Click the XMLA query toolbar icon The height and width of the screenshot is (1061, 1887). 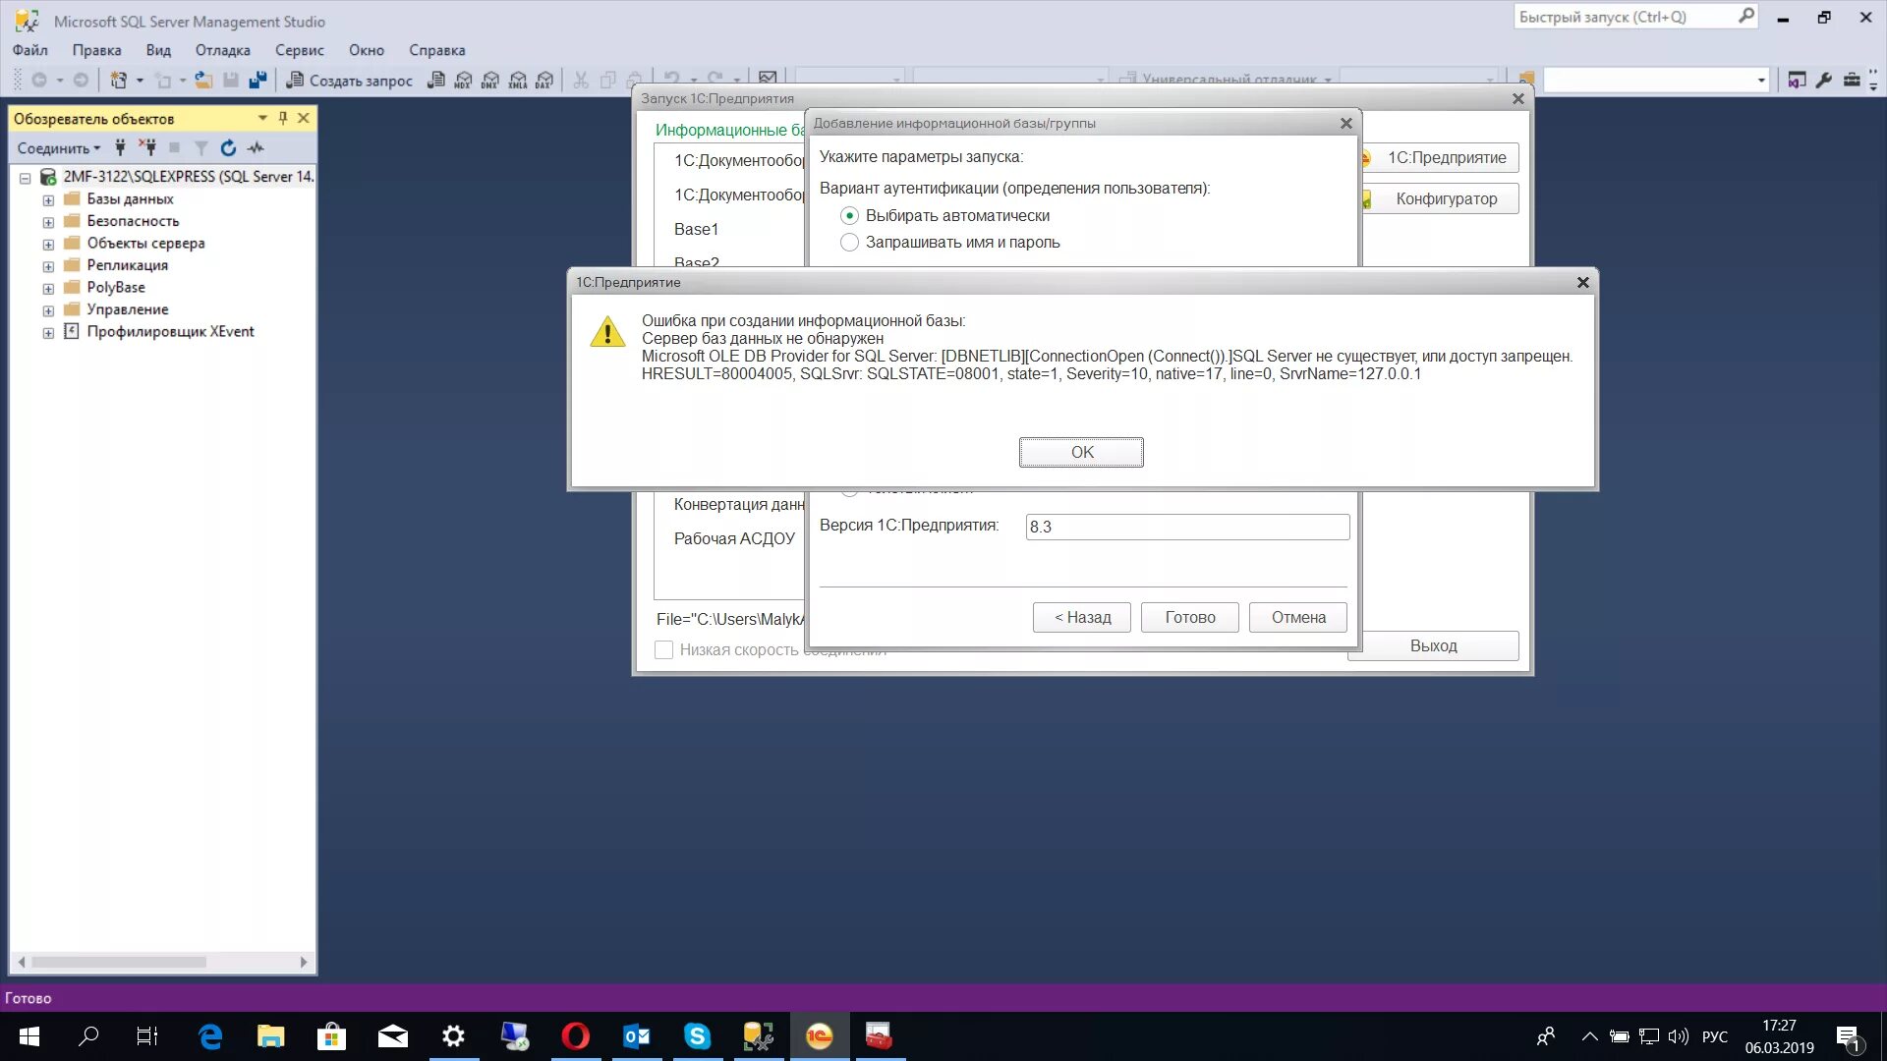pyautogui.click(x=518, y=81)
